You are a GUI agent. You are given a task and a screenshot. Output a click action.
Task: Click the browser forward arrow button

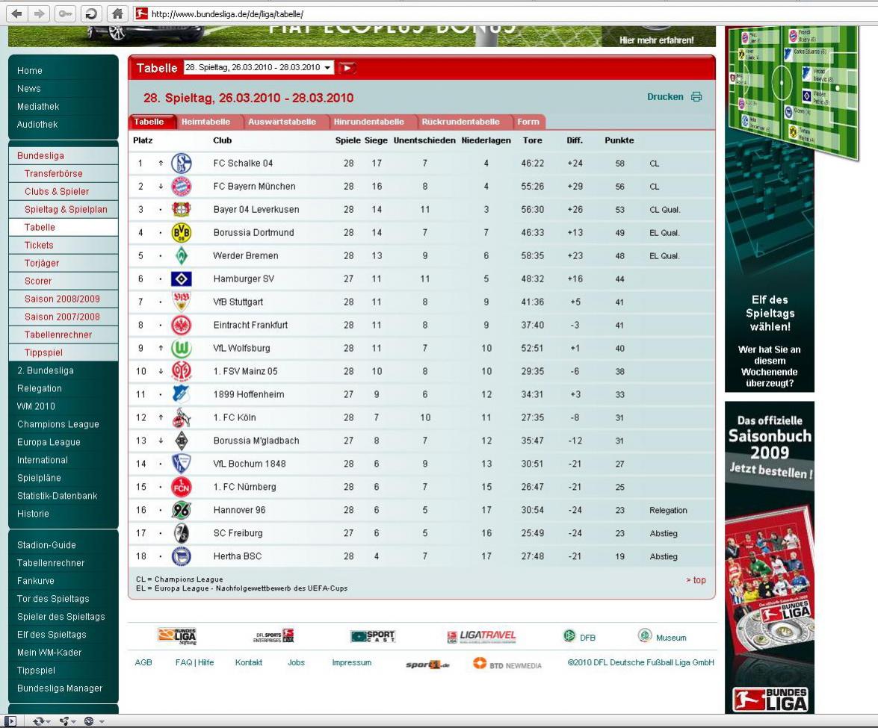tap(39, 13)
